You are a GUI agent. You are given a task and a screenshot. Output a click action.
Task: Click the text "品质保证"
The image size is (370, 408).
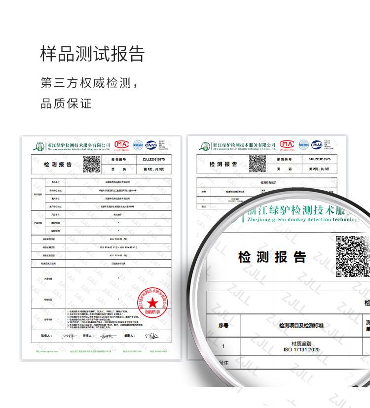coord(66,103)
